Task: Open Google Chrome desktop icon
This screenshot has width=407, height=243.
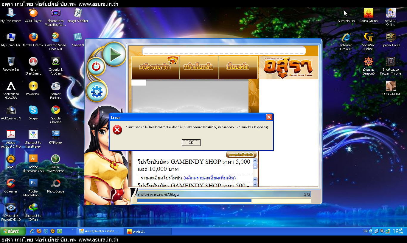Action: click(x=55, y=115)
